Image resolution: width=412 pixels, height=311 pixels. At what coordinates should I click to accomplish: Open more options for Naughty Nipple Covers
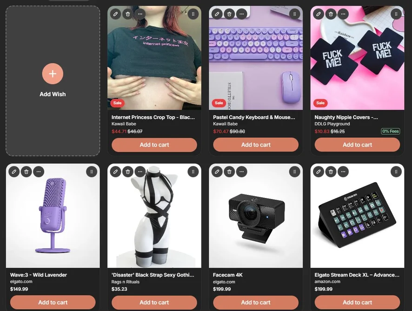343,14
